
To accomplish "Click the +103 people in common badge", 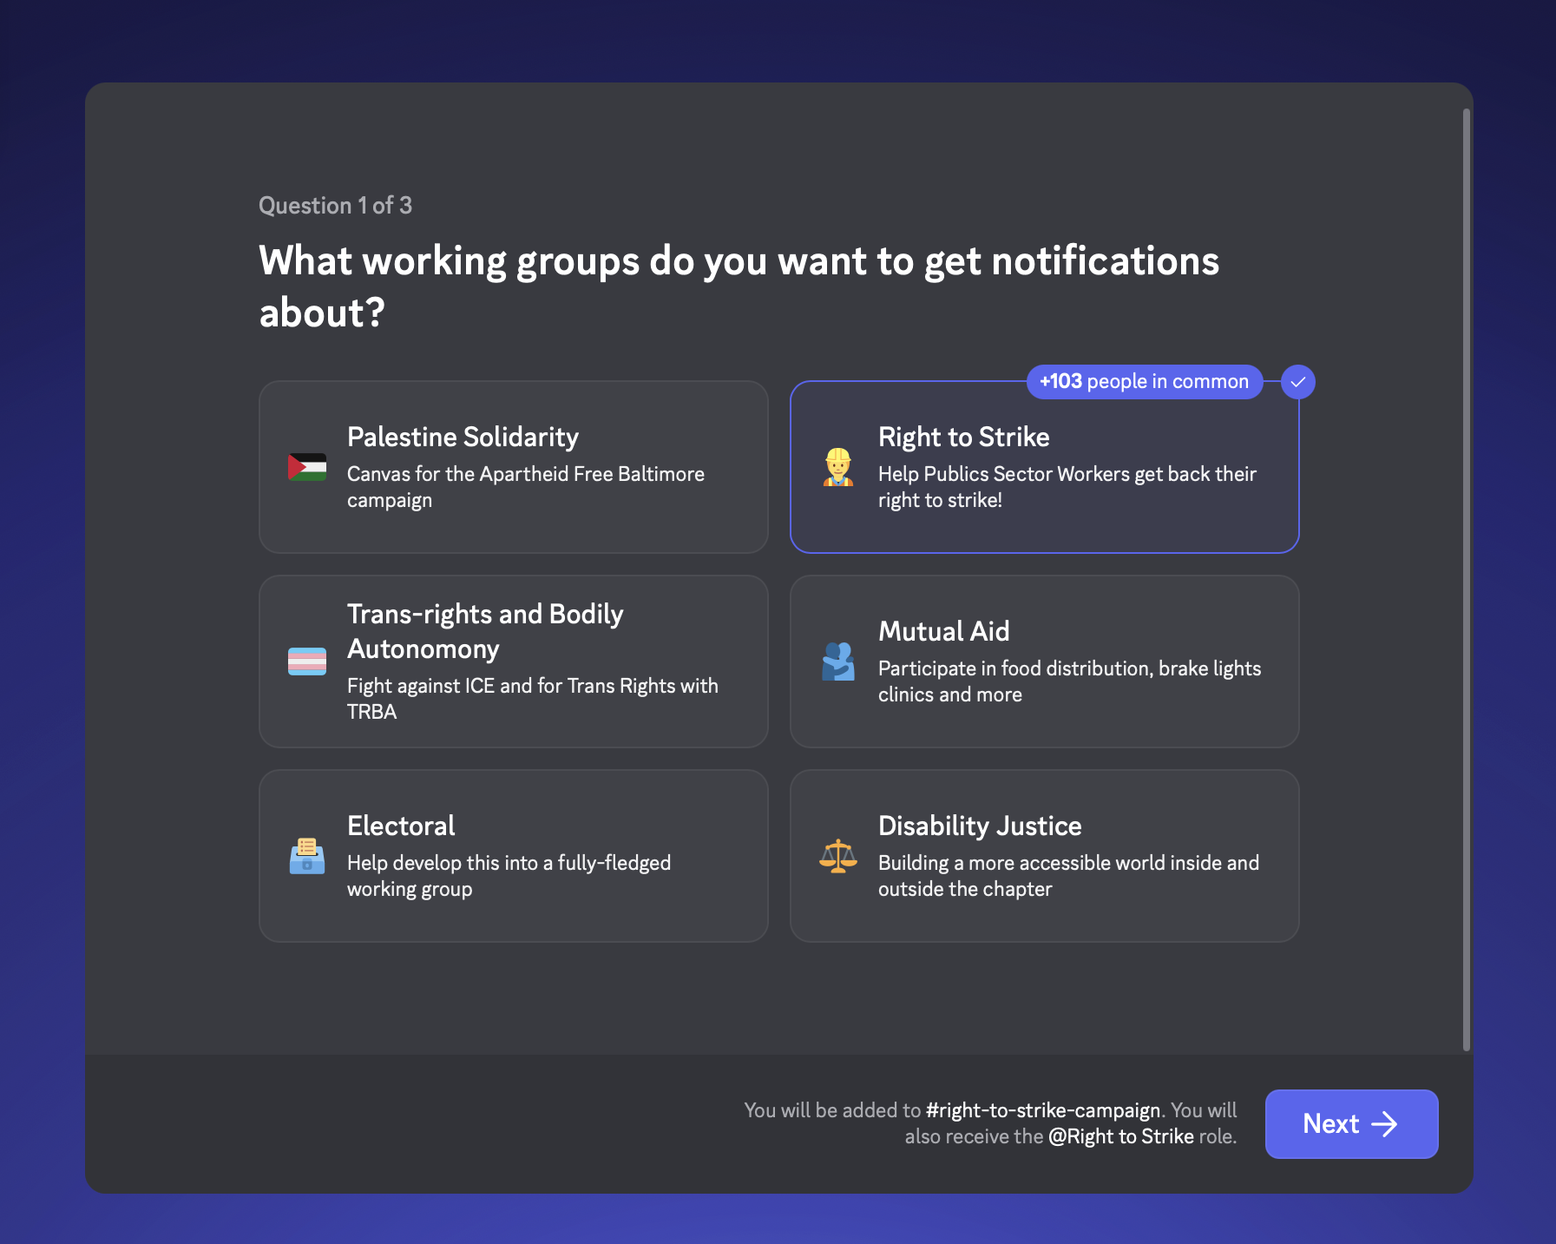I will [1145, 382].
